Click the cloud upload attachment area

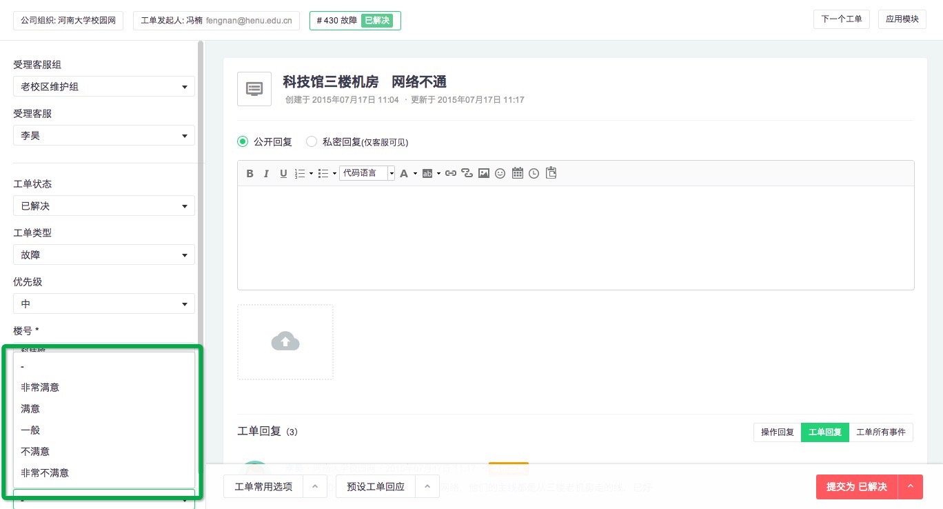[x=285, y=342]
